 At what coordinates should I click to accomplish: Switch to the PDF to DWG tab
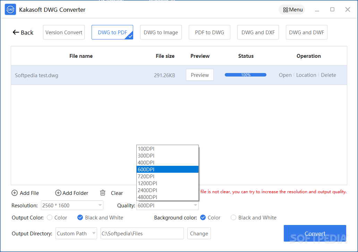click(x=210, y=32)
